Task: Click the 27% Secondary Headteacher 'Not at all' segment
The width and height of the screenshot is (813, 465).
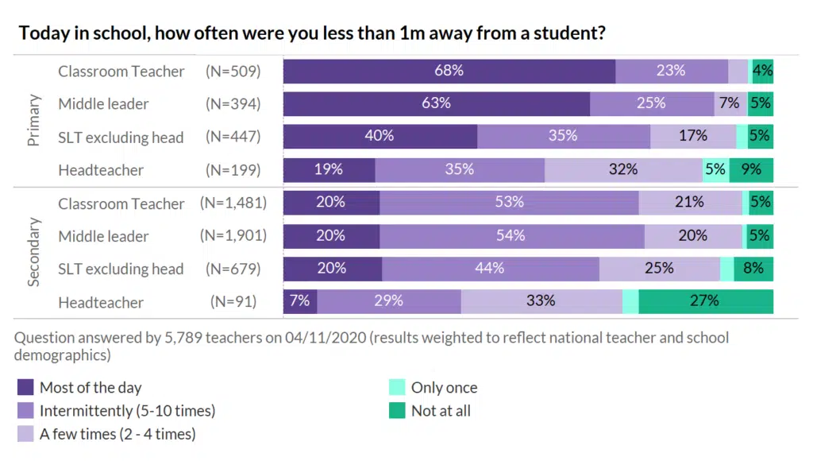Action: tap(705, 301)
